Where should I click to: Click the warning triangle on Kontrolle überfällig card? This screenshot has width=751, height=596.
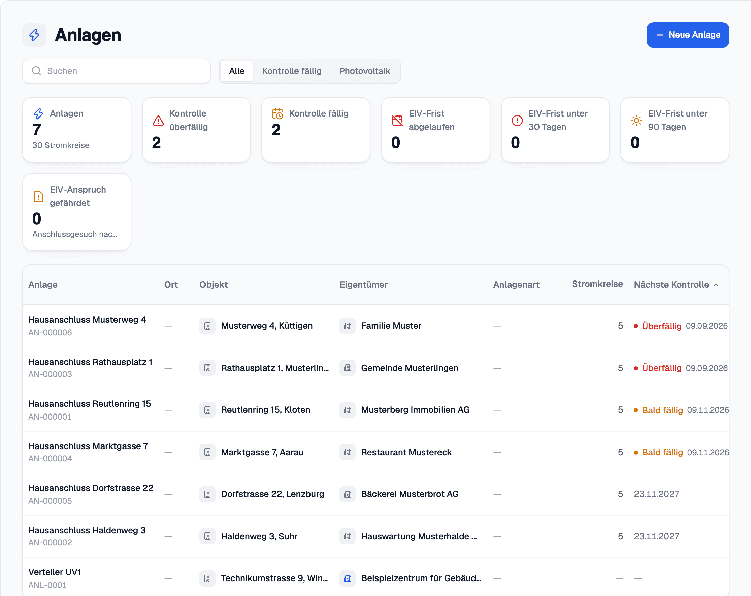click(x=158, y=121)
